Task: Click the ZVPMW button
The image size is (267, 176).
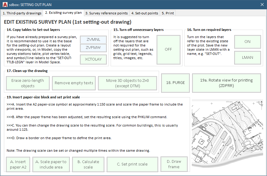Action: point(93,48)
